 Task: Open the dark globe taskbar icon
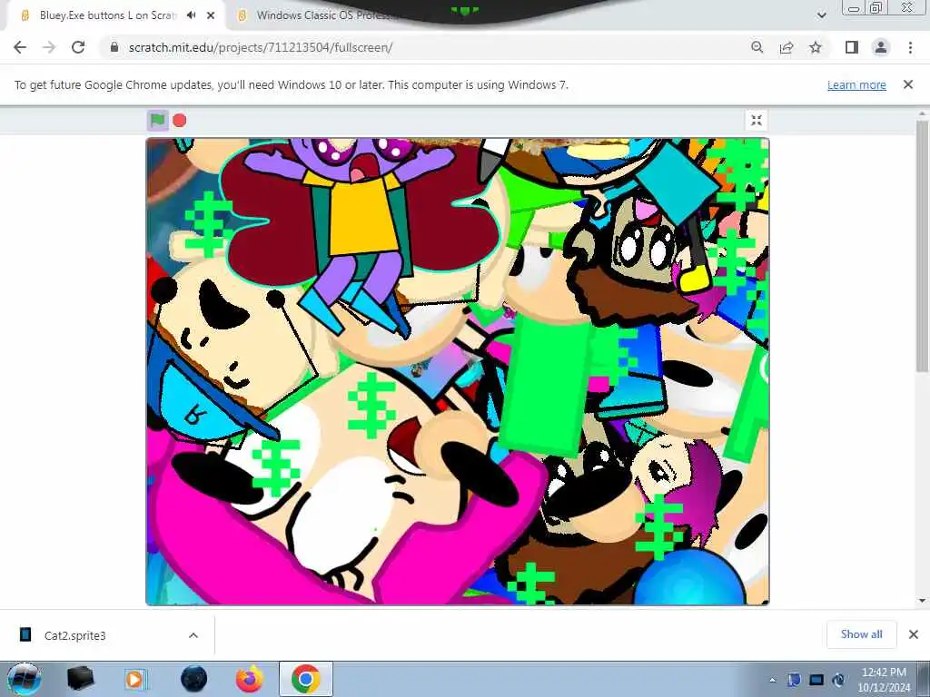[193, 679]
